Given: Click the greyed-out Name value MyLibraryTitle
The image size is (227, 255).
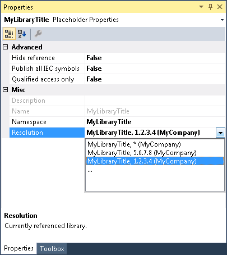Looking at the screenshot, I should 108,111.
